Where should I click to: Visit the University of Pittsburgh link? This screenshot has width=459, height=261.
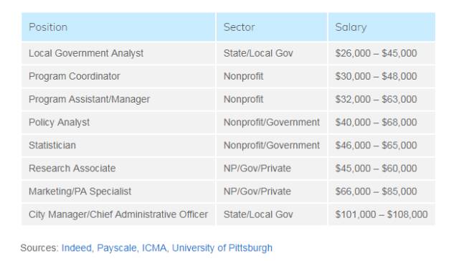click(x=222, y=248)
